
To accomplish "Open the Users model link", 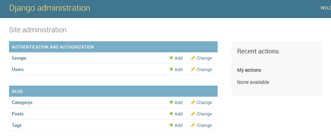I will [x=18, y=70].
